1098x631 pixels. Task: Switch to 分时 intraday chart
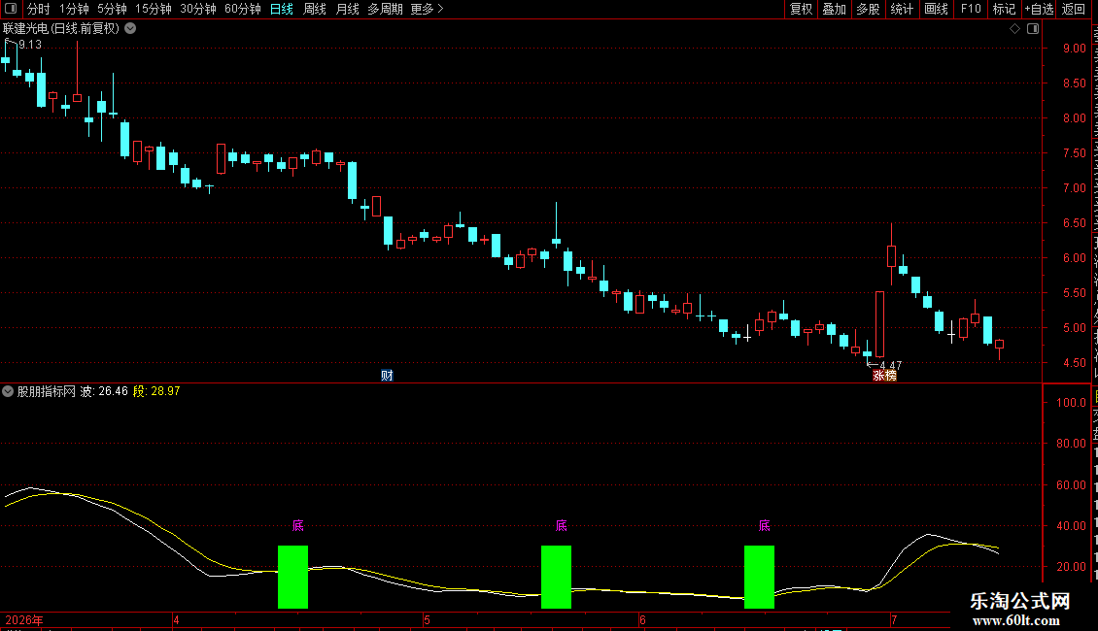point(39,9)
